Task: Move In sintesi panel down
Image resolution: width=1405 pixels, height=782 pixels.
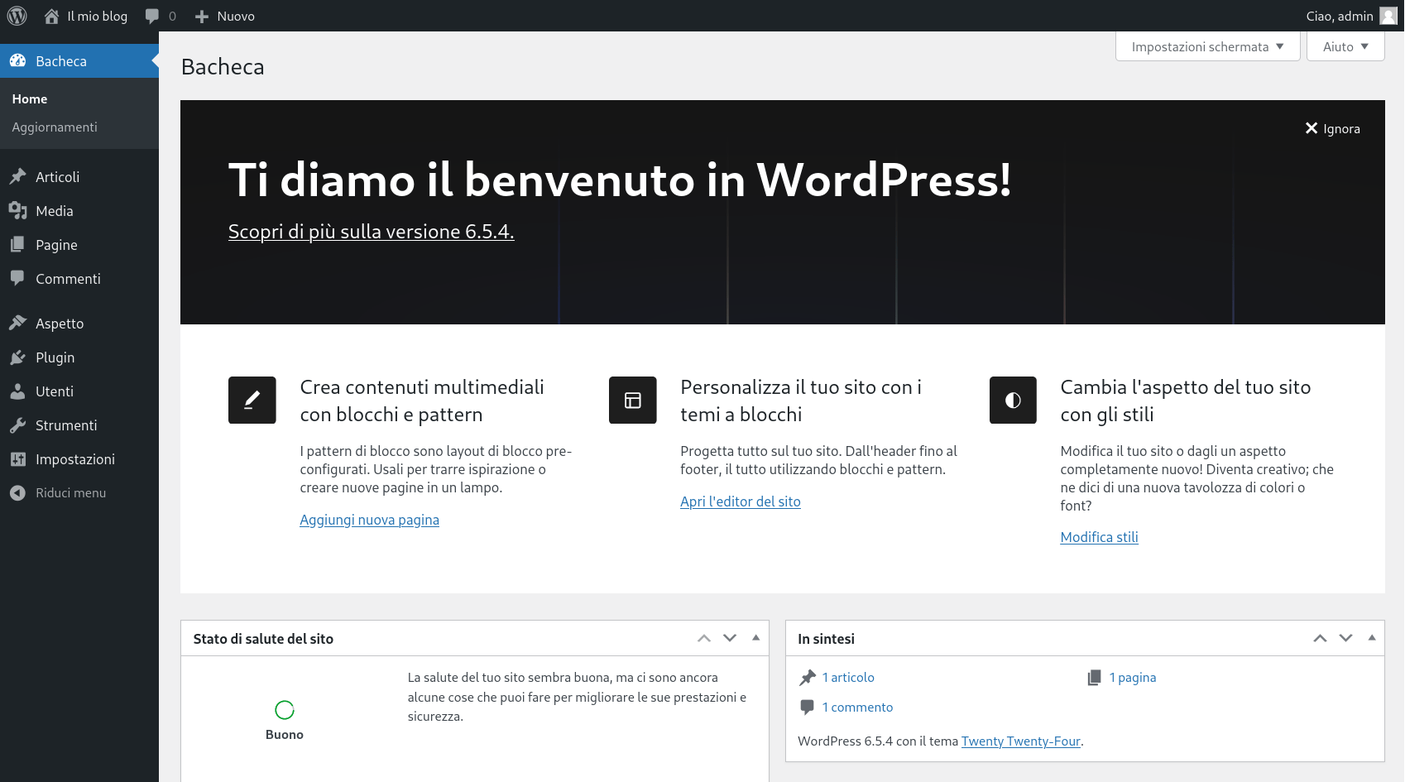Action: click(x=1346, y=638)
